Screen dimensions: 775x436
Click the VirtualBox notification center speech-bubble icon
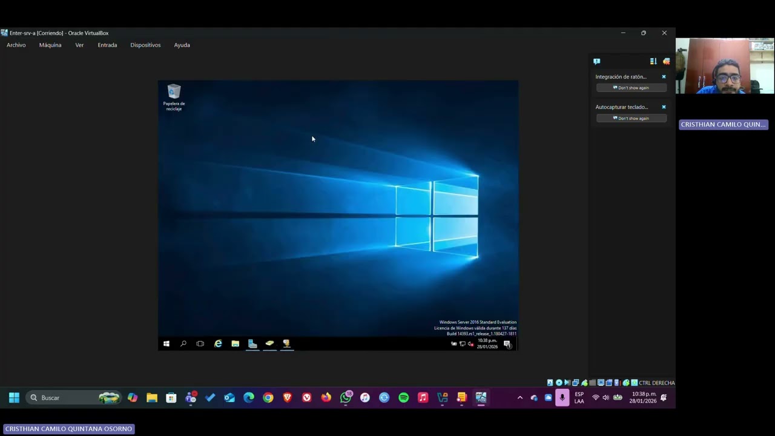click(596, 61)
